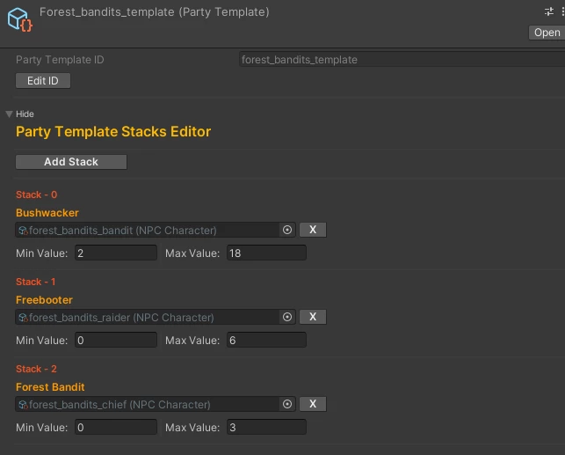Click the Bushwacker Max Value field showing 18
565x455 pixels.
point(266,253)
